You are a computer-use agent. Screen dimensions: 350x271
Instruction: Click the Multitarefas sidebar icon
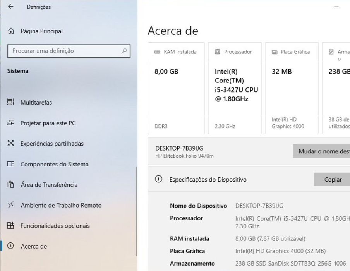(10, 102)
